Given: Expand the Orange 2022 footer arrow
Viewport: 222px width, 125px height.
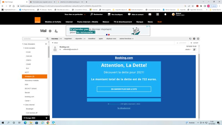Looking at the screenshot, I should (x=46, y=118).
